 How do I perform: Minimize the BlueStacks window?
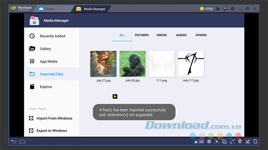click(x=240, y=9)
